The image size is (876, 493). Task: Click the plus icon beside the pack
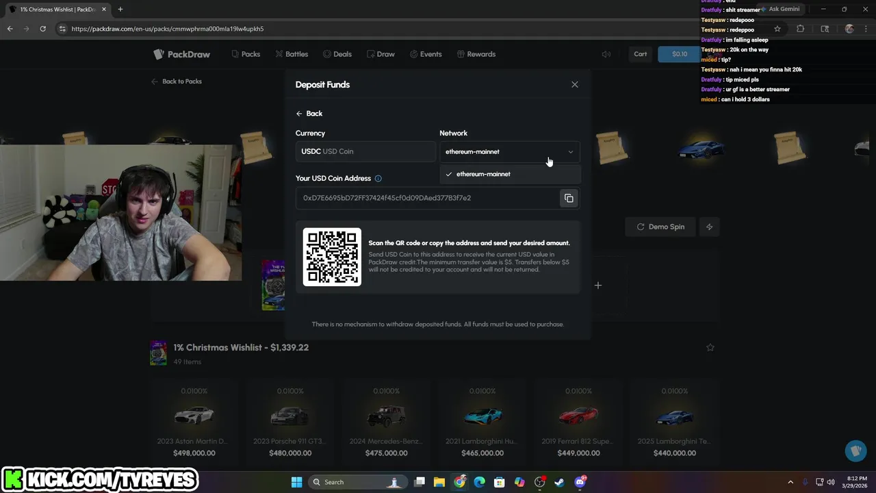tap(598, 286)
